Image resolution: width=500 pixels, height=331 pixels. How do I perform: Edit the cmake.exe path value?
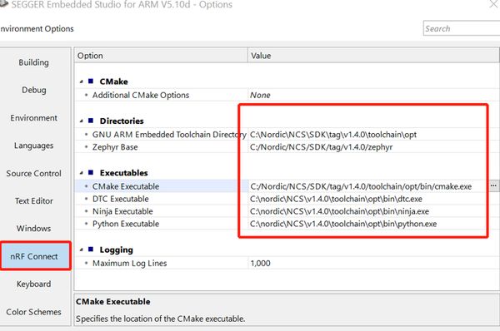tap(361, 186)
